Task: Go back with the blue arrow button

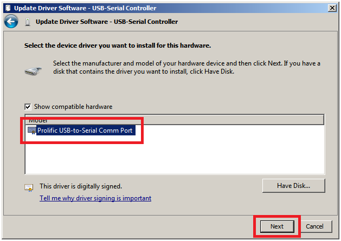Action: (x=11, y=22)
